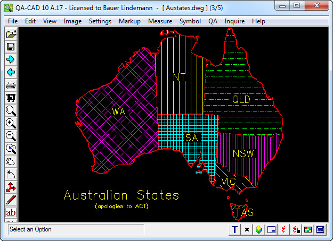The width and height of the screenshot is (333, 241).
Task: Click the colored 3D cube icon
Action: coord(259,229)
